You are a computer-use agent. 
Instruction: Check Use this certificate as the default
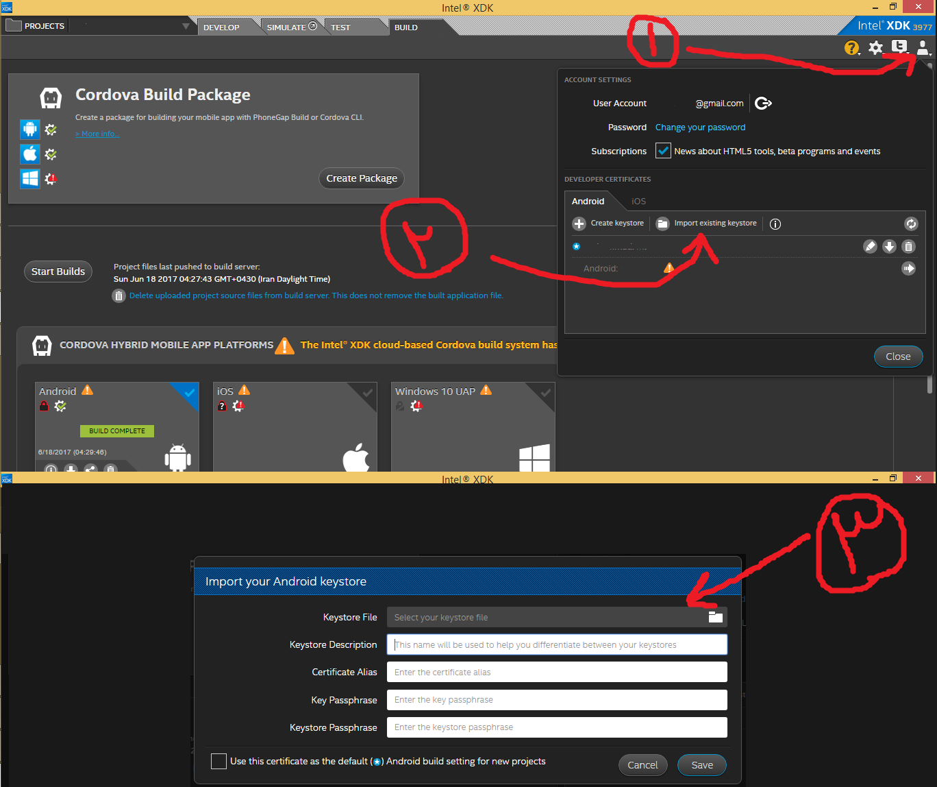[x=218, y=761]
